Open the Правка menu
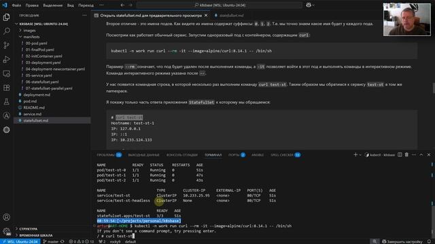Viewport: 435px width, 244px height. click(x=32, y=5)
